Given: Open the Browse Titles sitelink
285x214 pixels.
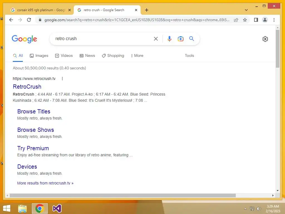Looking at the screenshot, I should pyautogui.click(x=34, y=111).
